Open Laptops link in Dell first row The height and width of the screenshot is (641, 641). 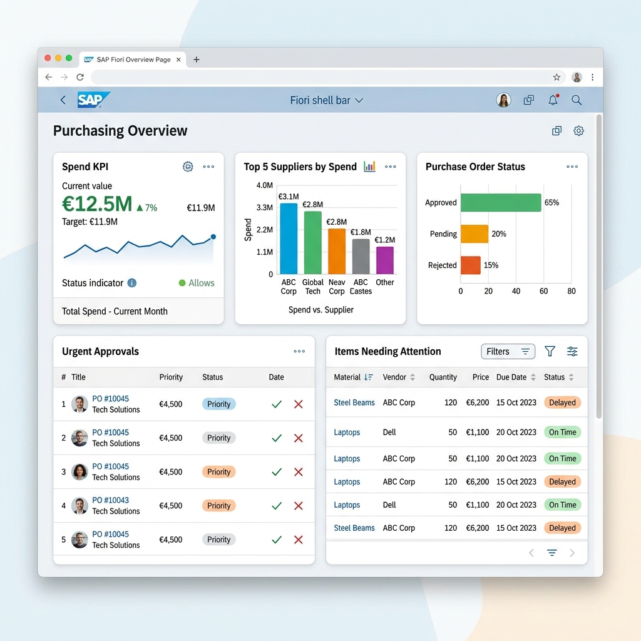347,433
